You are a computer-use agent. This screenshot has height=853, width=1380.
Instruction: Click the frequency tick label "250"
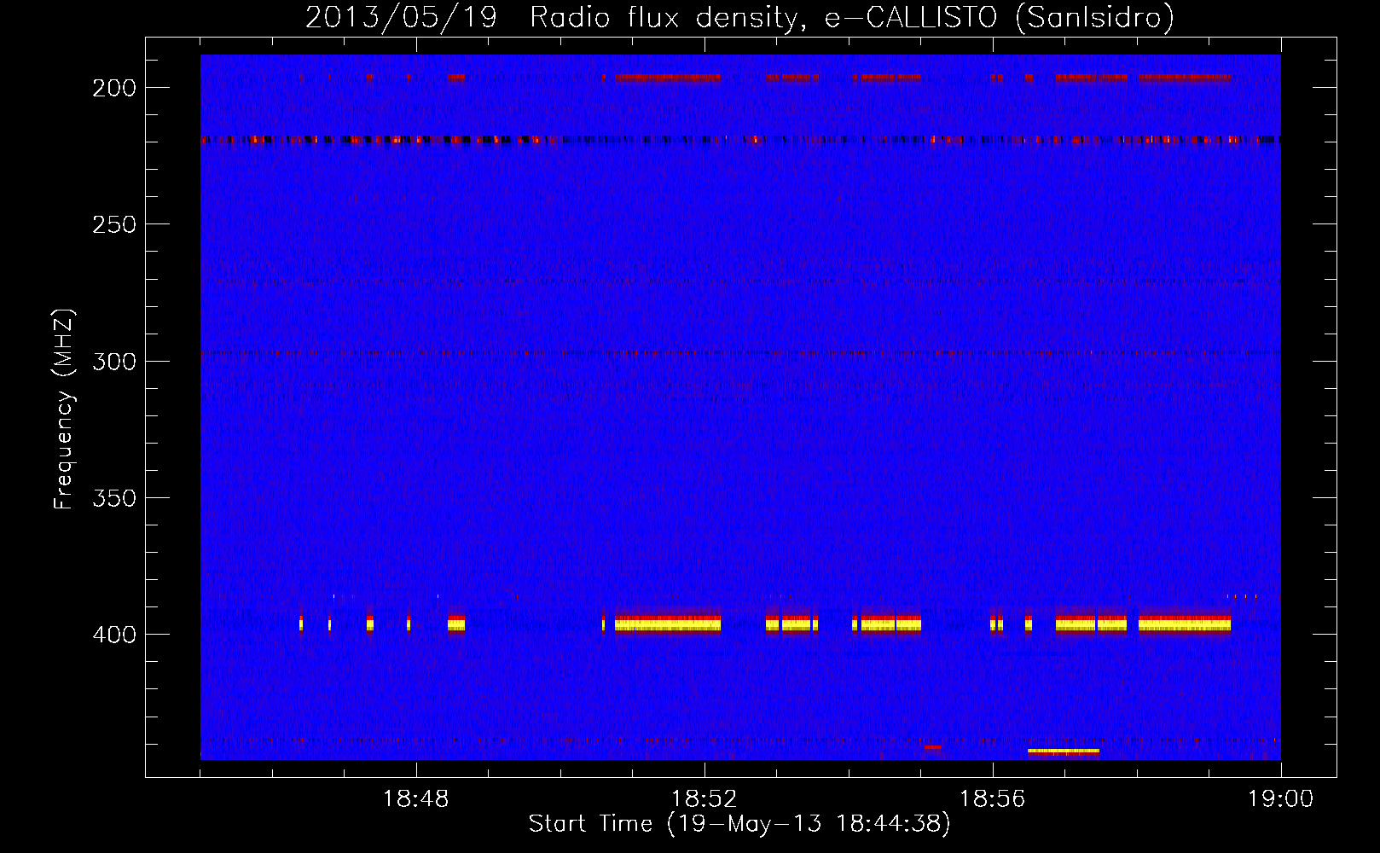(x=113, y=224)
